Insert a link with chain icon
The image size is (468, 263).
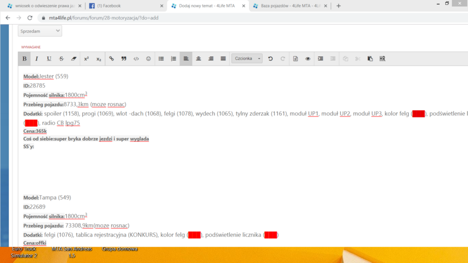click(111, 59)
